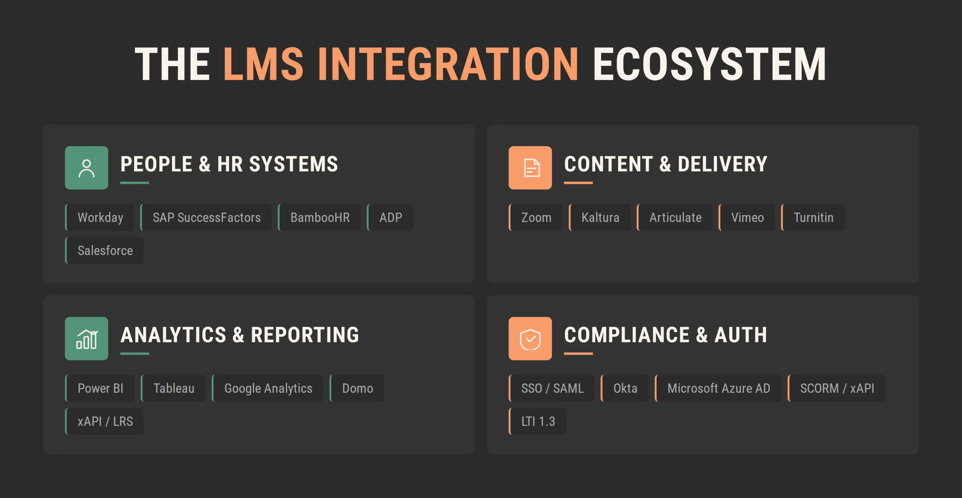Screen dimensions: 962x498
Task: Choose the BambooHR tag
Action: tap(319, 218)
